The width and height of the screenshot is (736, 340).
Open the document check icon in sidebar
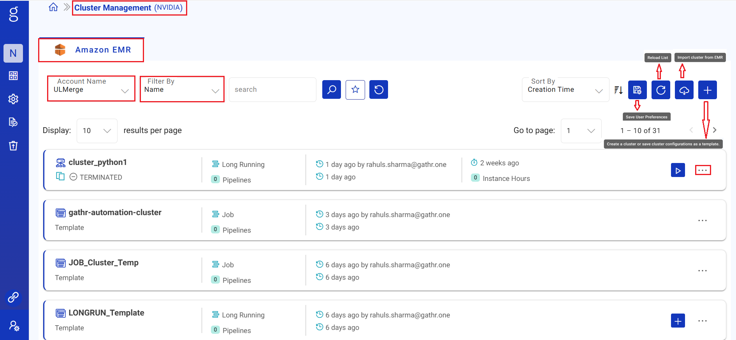(x=13, y=122)
